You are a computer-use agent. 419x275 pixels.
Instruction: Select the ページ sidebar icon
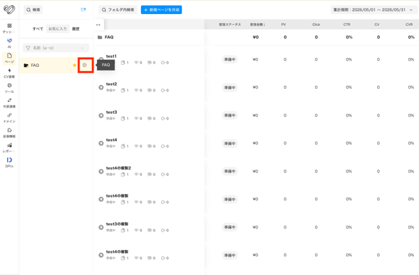9,56
